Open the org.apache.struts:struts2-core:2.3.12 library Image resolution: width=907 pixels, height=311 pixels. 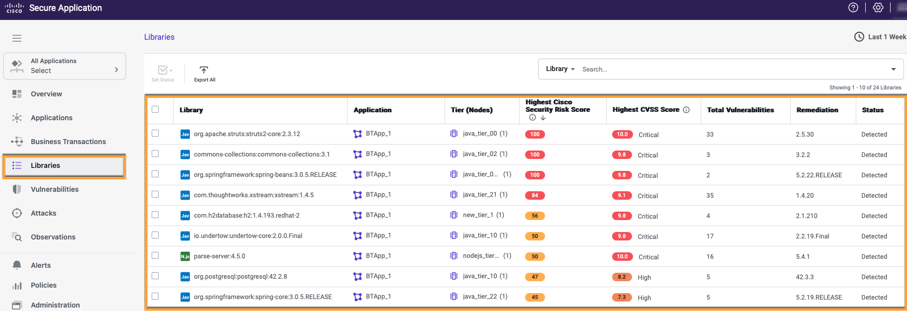click(247, 134)
